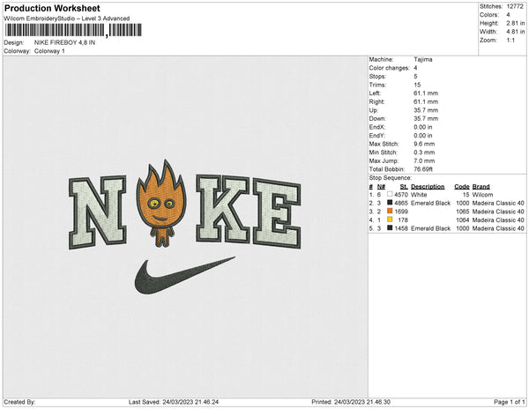This screenshot has height=409, width=529.
Task: Click the black swatch next to 1458
Action: click(390, 228)
